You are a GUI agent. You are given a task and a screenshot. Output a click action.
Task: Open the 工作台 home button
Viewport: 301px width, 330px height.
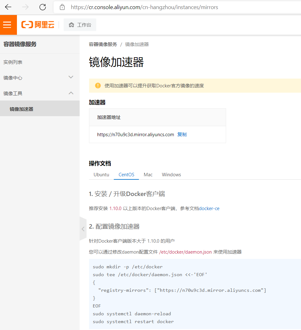(x=80, y=25)
